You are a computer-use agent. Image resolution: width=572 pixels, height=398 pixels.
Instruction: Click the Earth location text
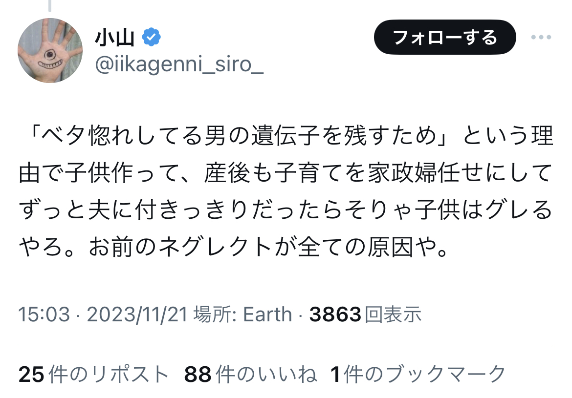point(267,314)
